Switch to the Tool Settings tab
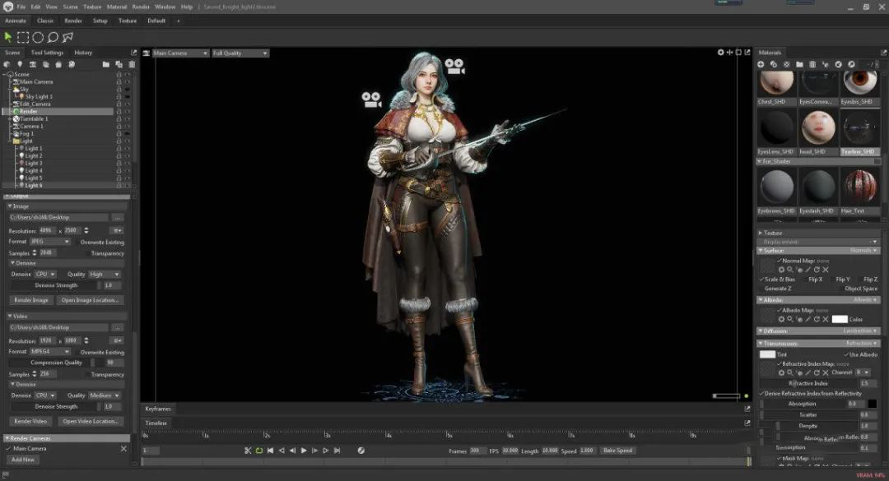Image resolution: width=889 pixels, height=481 pixels. (47, 53)
